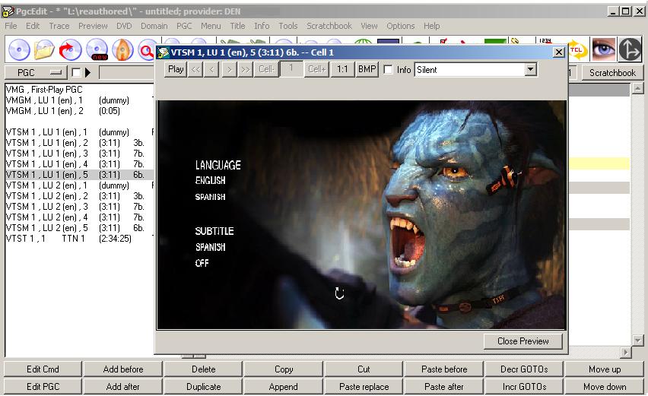Image resolution: width=648 pixels, height=396 pixels.
Task: Click the new DVD disc icon
Action: coord(97,49)
